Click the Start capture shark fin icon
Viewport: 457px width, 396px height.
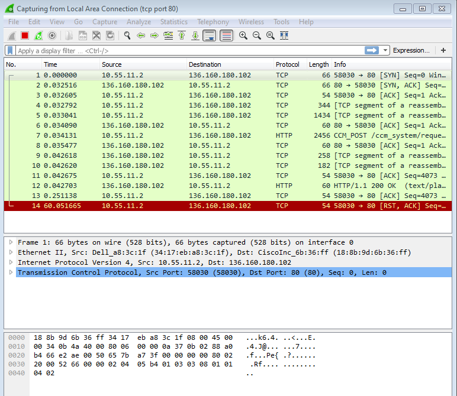point(12,35)
